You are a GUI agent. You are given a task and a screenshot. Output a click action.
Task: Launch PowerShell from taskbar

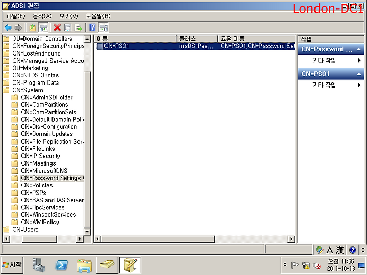pos(61,265)
